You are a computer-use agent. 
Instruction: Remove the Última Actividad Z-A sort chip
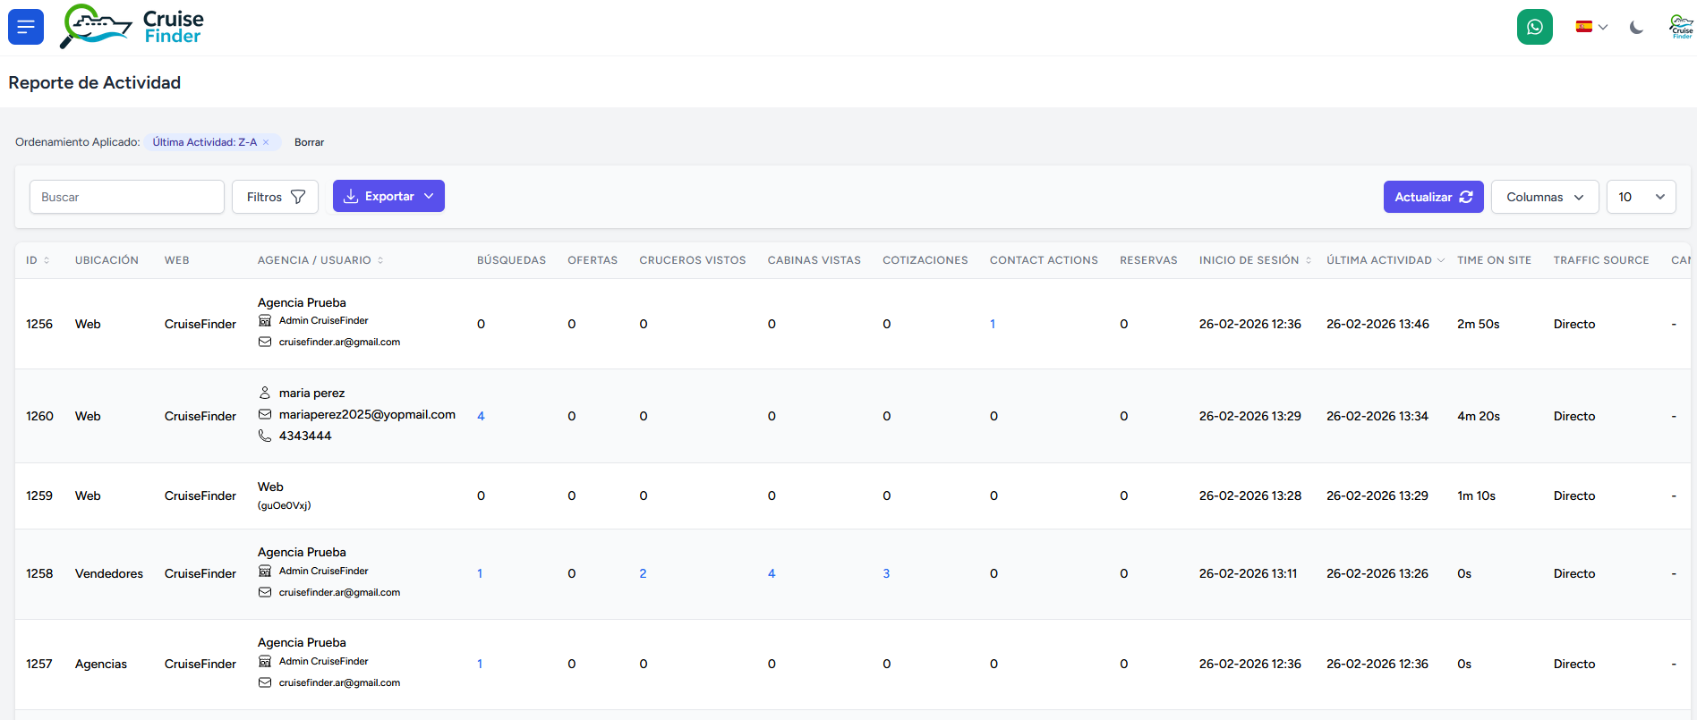click(266, 142)
